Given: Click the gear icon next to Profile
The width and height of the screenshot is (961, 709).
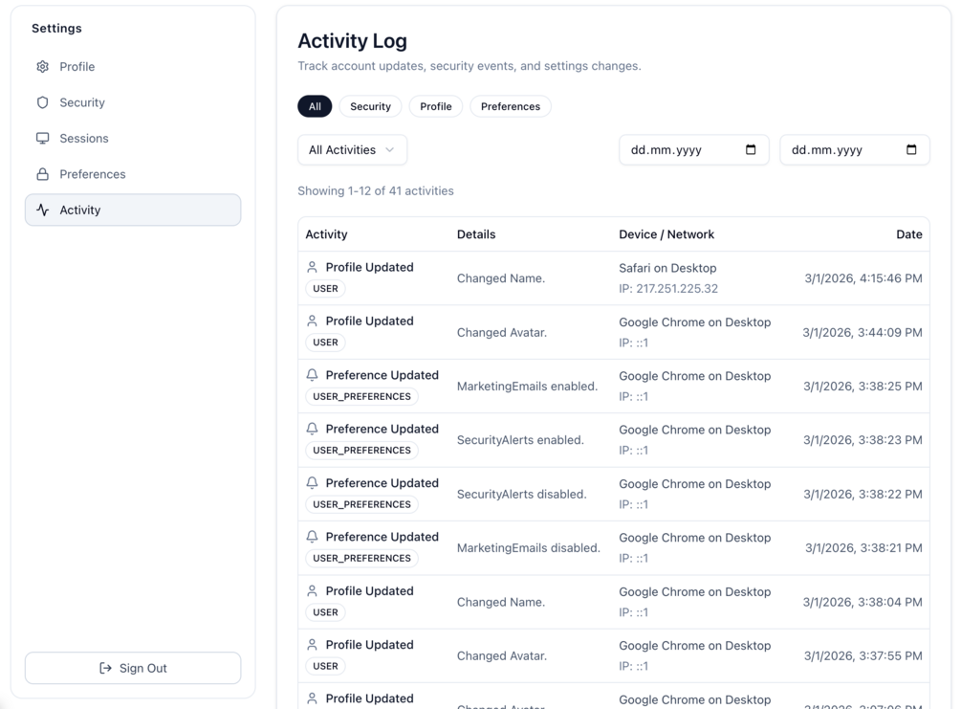Looking at the screenshot, I should (x=42, y=67).
